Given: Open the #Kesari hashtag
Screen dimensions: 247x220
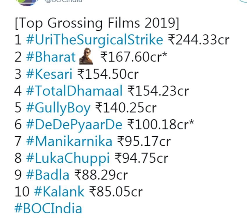Looking at the screenshot, I should tap(49, 74).
